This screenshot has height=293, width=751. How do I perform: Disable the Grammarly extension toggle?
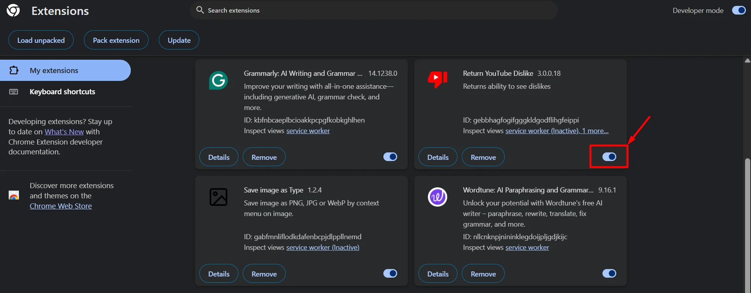390,157
